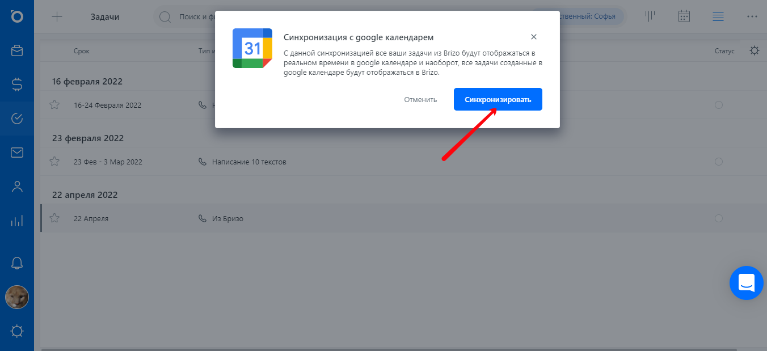The image size is (767, 351).
Task: Open table column settings gear
Action: tap(755, 50)
